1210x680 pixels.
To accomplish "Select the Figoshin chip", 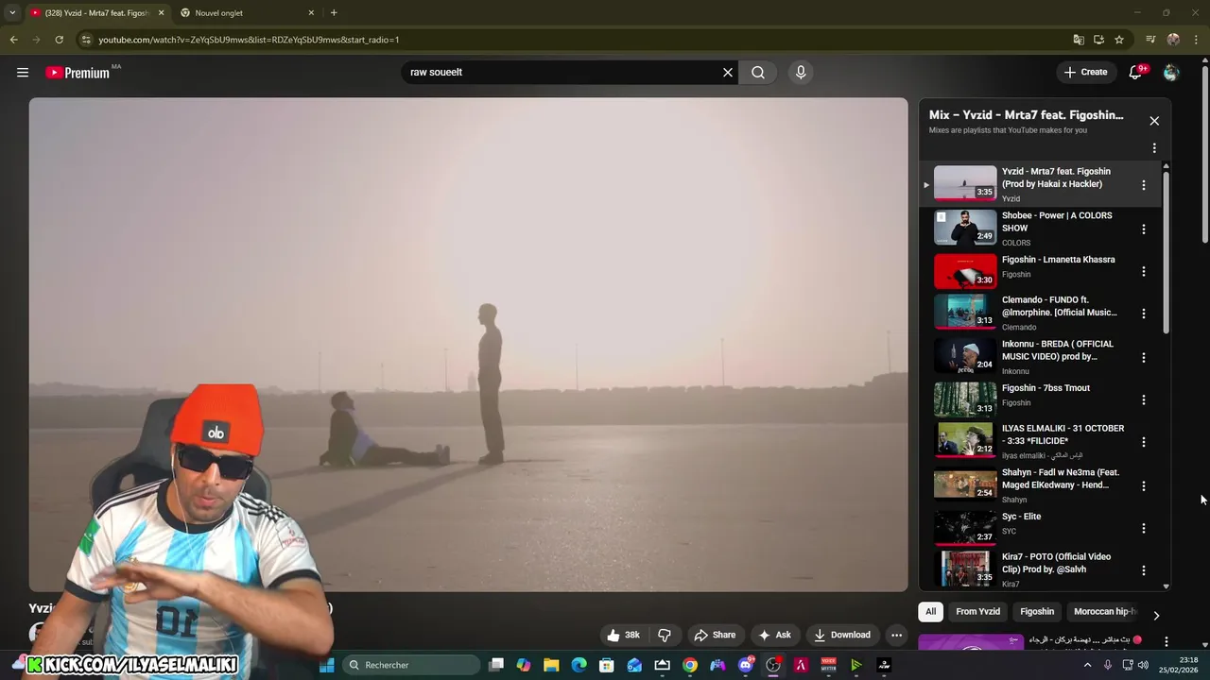I will pos(1037,611).
